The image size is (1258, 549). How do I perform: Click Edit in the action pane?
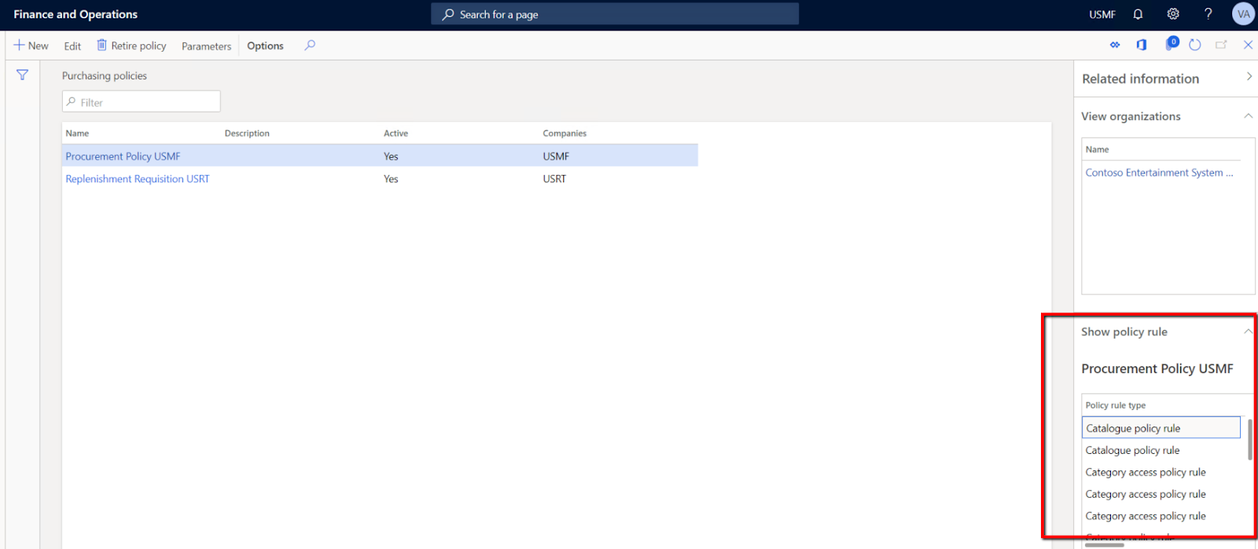click(72, 46)
